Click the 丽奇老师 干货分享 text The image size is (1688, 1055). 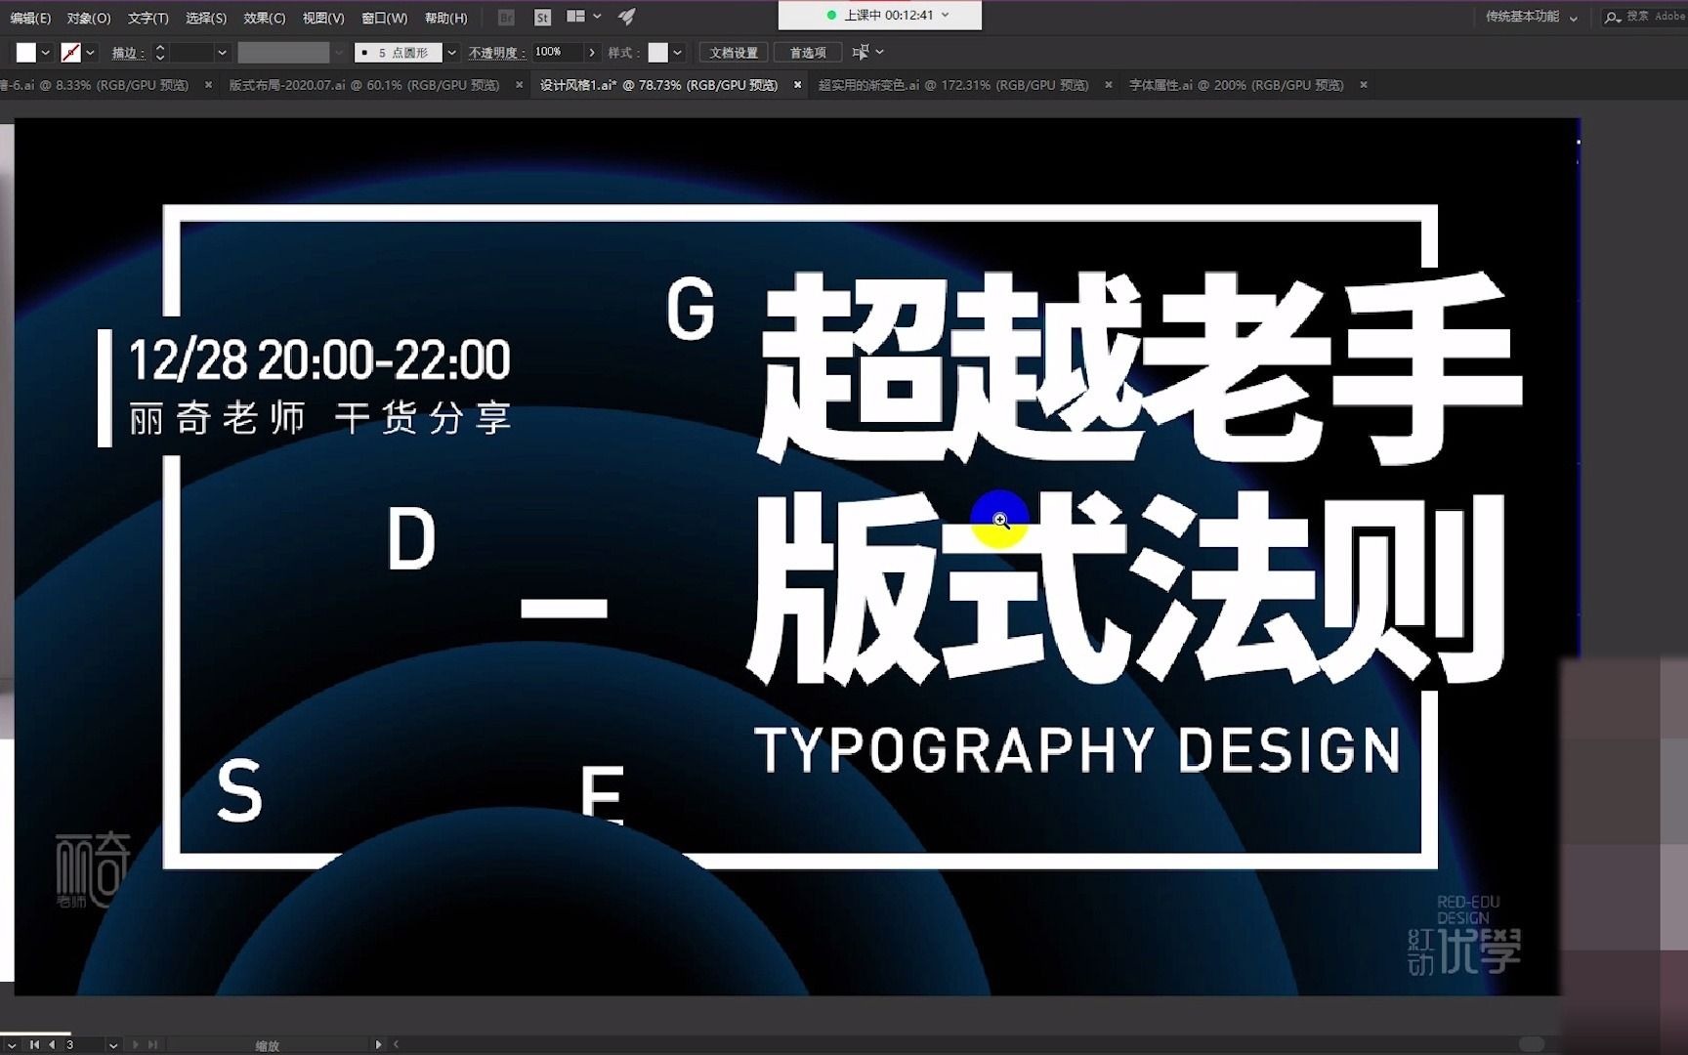(x=320, y=418)
